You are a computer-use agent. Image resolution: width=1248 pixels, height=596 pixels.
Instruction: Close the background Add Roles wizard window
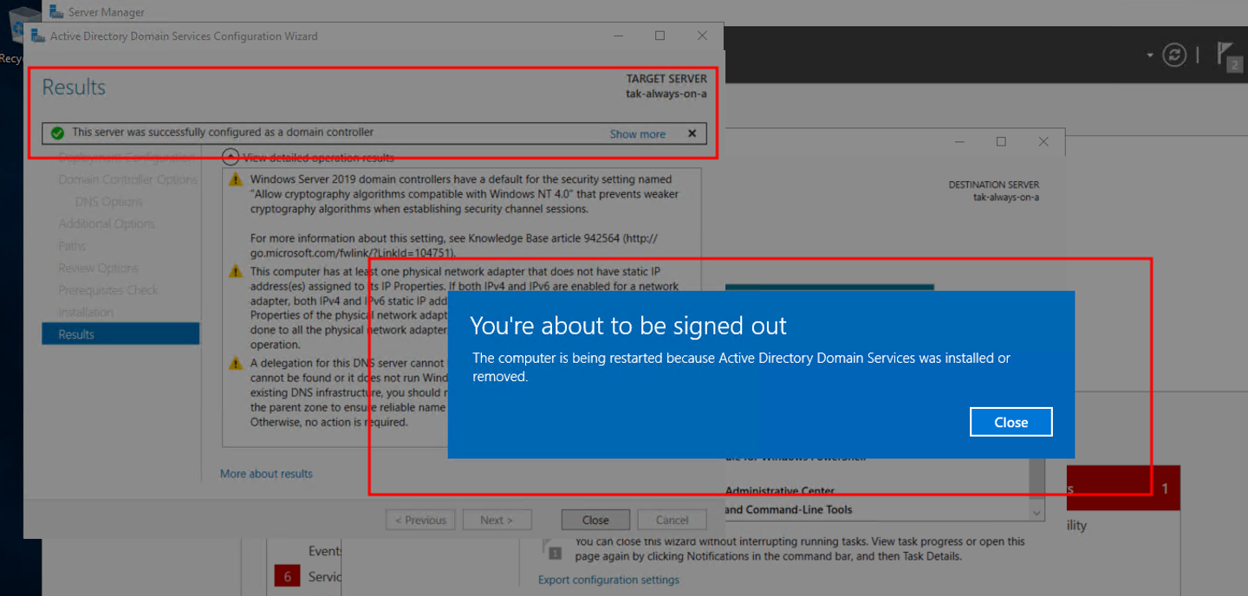pos(1043,141)
